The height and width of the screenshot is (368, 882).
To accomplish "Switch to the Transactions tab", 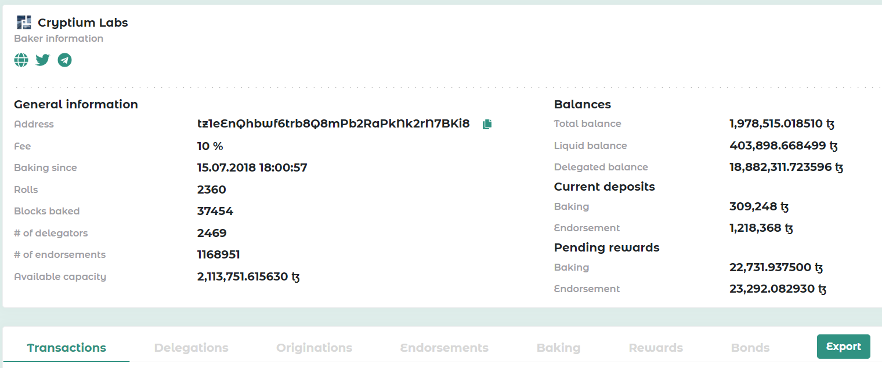I will [67, 348].
